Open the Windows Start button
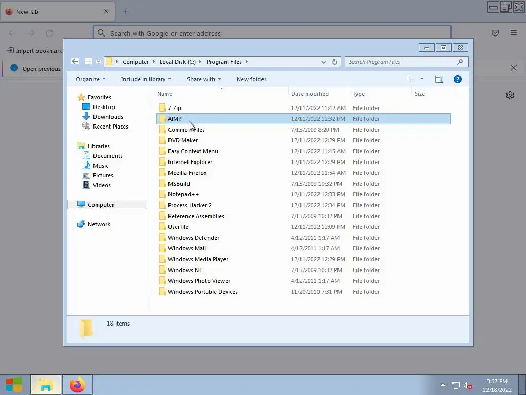 pyautogui.click(x=14, y=385)
